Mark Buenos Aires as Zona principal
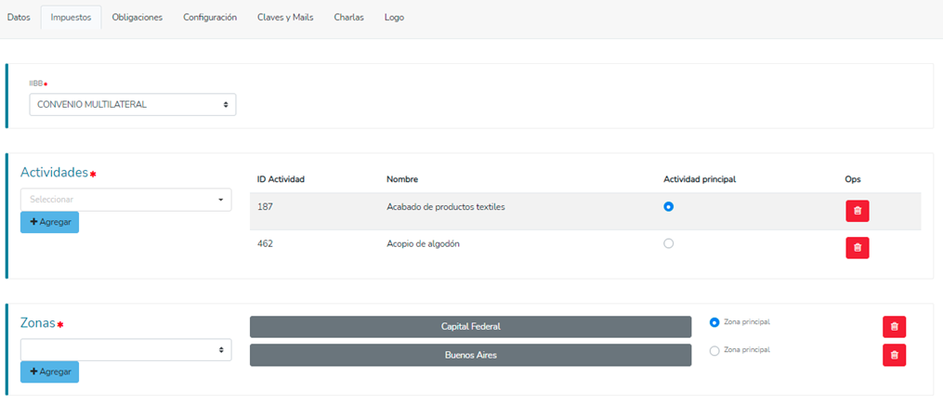Screen dimensions: 943x404 coord(714,350)
